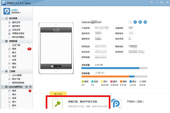Click the 电池状态 field label
170x113 pixels.
click(x=119, y=52)
